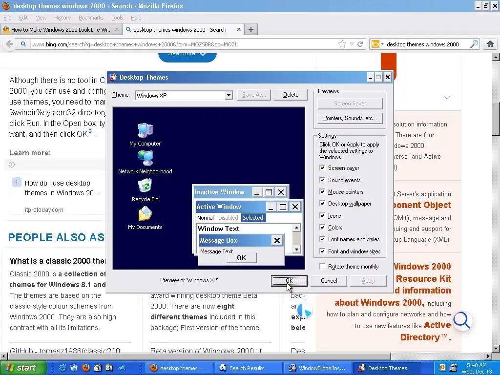Image resolution: width=500 pixels, height=375 pixels.
Task: Open the File menu
Action: 7,18
